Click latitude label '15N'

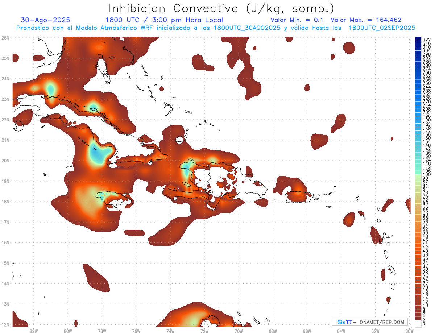(5, 263)
